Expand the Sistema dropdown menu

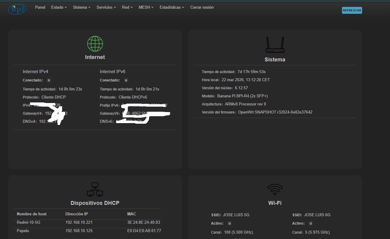(81, 7)
